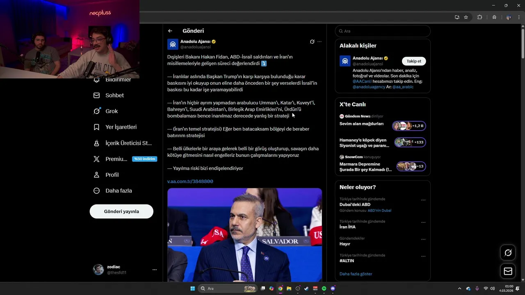Open the Grok icon on the post header
This screenshot has height=295, width=525.
tap(312, 41)
